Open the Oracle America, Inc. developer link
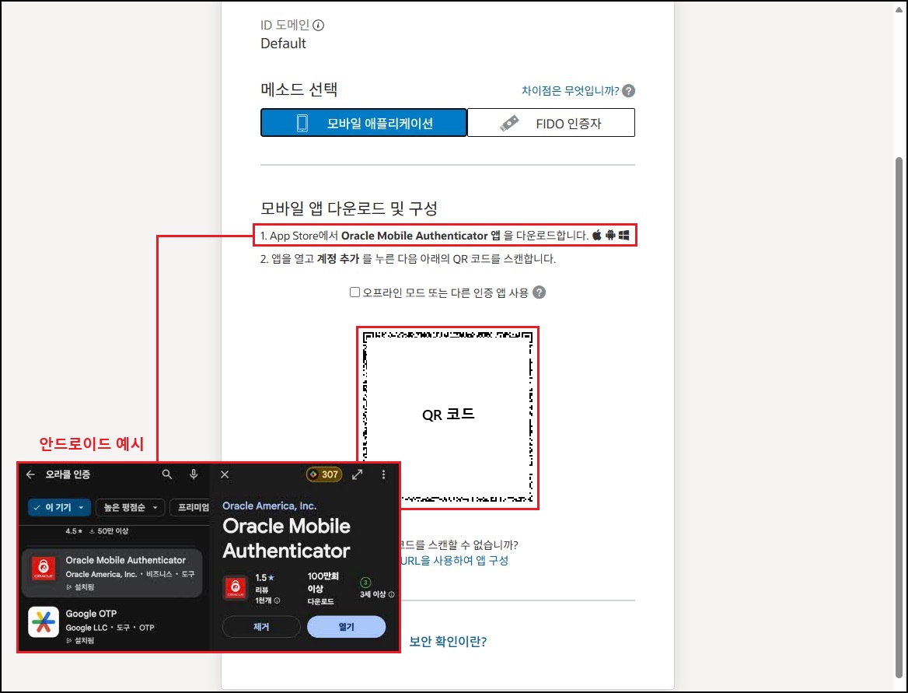 tap(269, 506)
